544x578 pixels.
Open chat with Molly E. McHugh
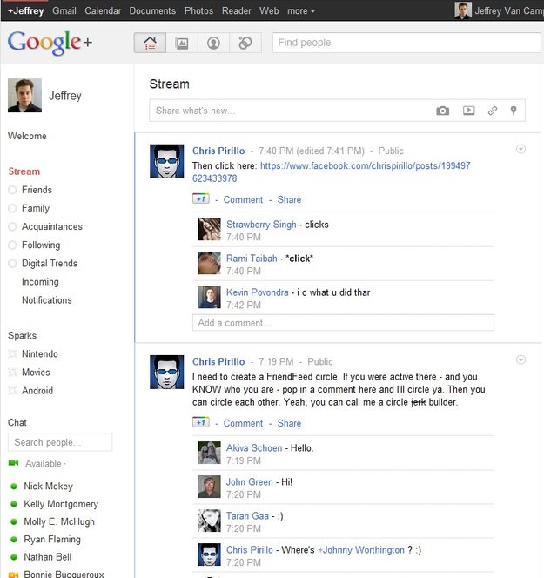point(59,521)
